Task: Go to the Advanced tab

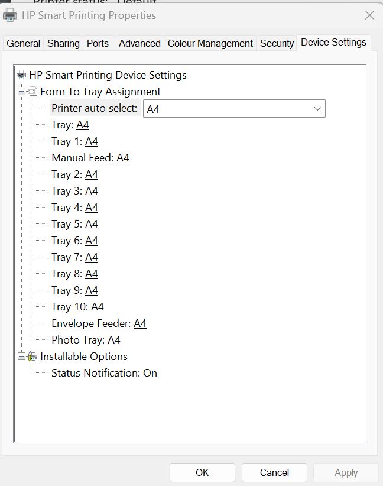Action: [139, 43]
